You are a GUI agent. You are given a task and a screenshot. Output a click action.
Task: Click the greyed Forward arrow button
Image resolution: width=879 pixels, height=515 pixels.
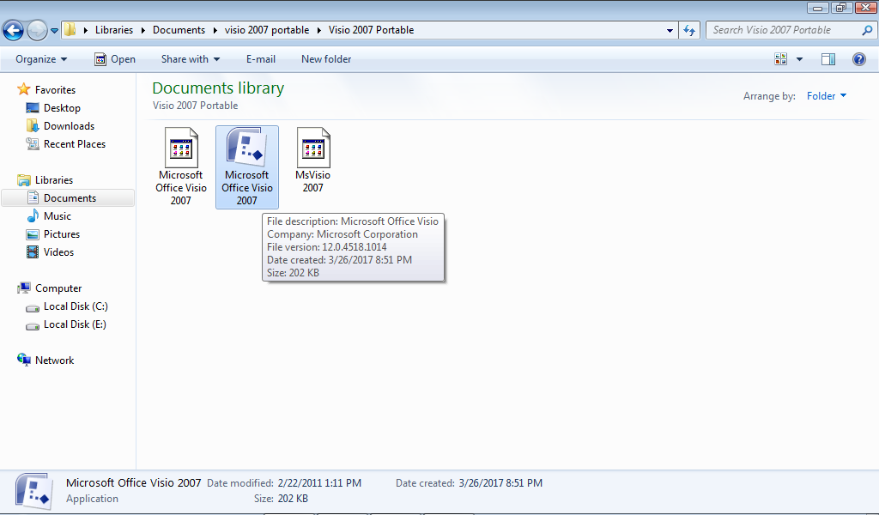[x=37, y=30]
